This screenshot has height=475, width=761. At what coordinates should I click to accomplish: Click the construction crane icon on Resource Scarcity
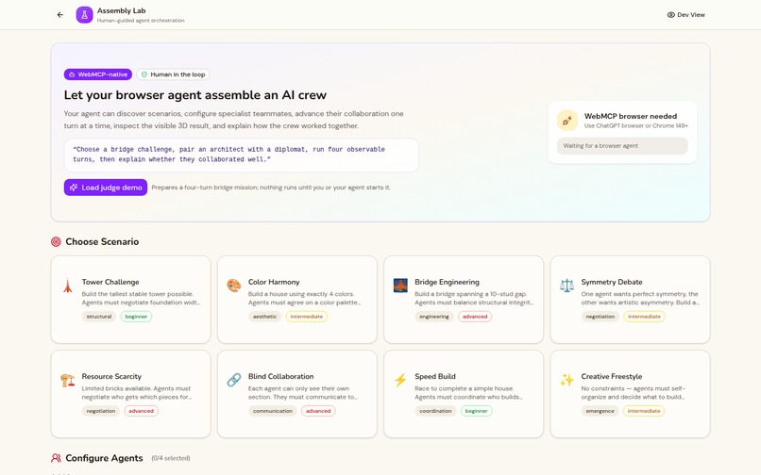pos(67,380)
